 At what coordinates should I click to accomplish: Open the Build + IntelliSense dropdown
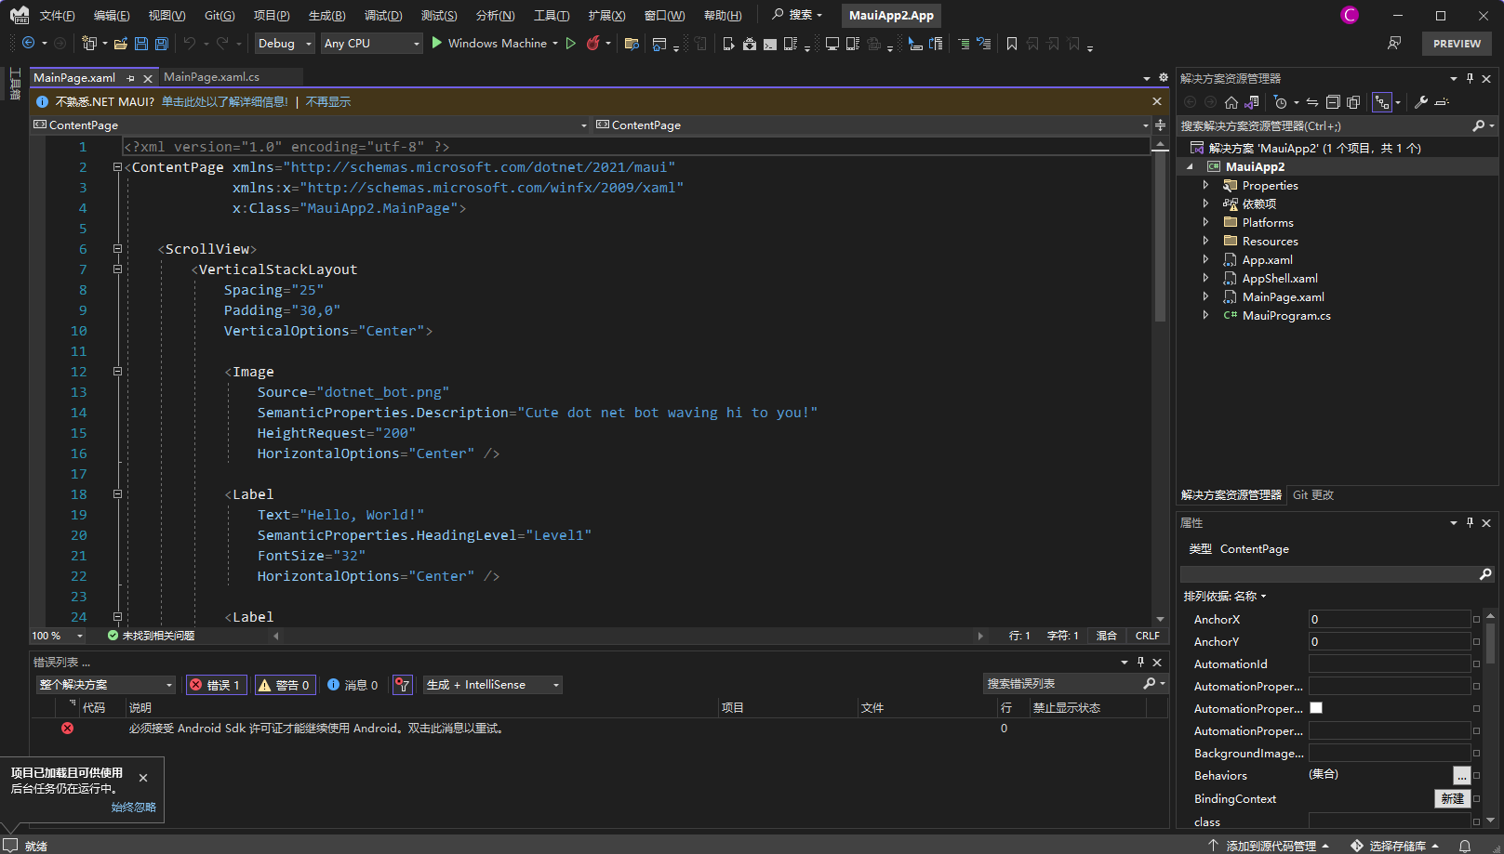pos(493,685)
